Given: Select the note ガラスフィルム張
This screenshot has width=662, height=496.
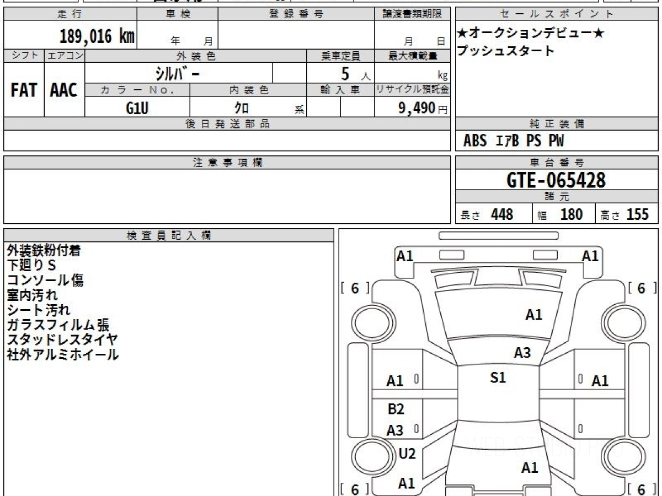Looking at the screenshot, I should [58, 325].
